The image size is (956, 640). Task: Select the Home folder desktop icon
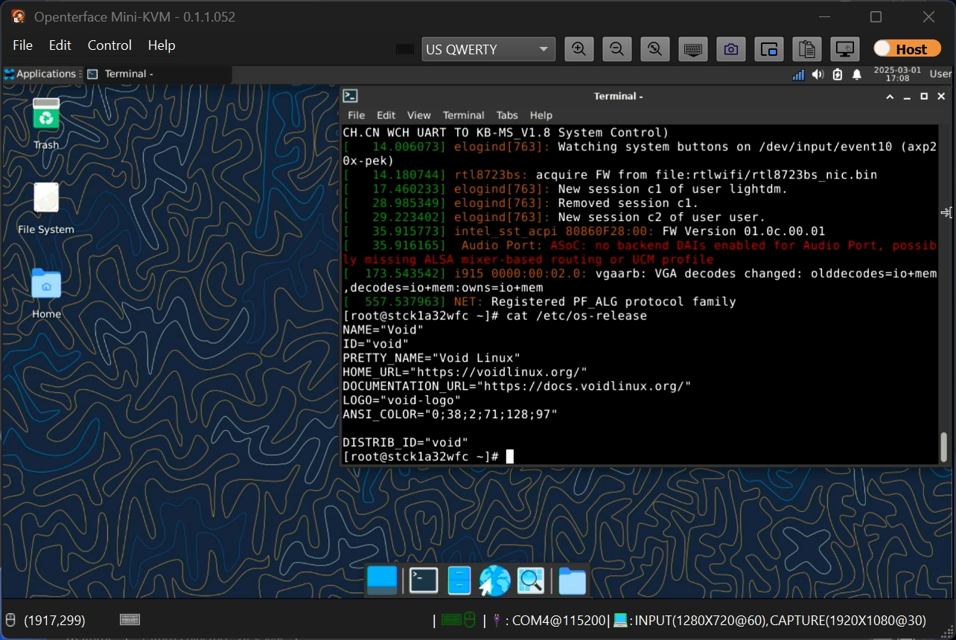[46, 294]
